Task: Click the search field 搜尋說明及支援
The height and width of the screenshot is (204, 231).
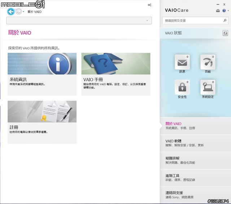Action: (195, 21)
